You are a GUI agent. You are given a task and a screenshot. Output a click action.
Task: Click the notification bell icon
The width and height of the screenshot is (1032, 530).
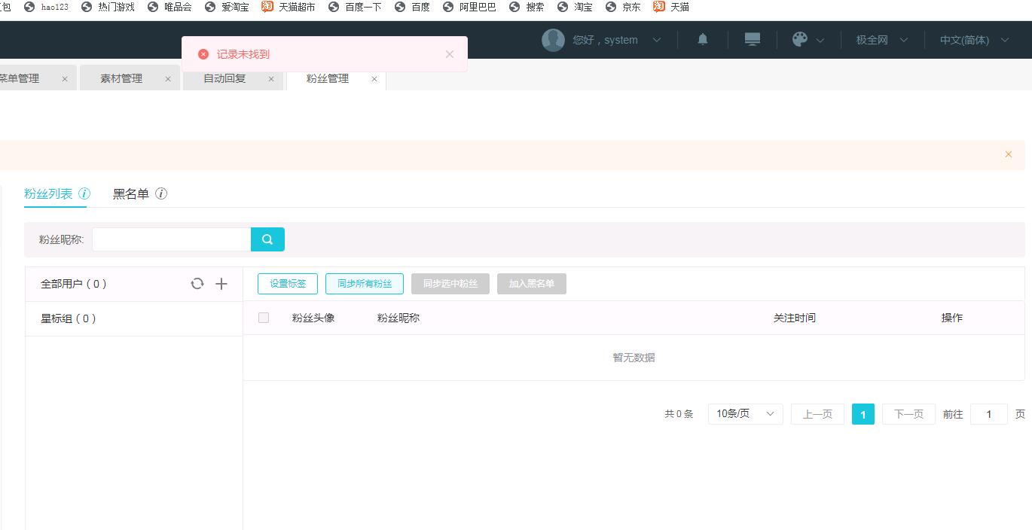point(703,40)
